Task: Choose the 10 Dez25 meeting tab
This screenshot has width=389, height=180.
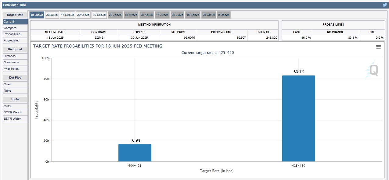Action: click(99, 15)
